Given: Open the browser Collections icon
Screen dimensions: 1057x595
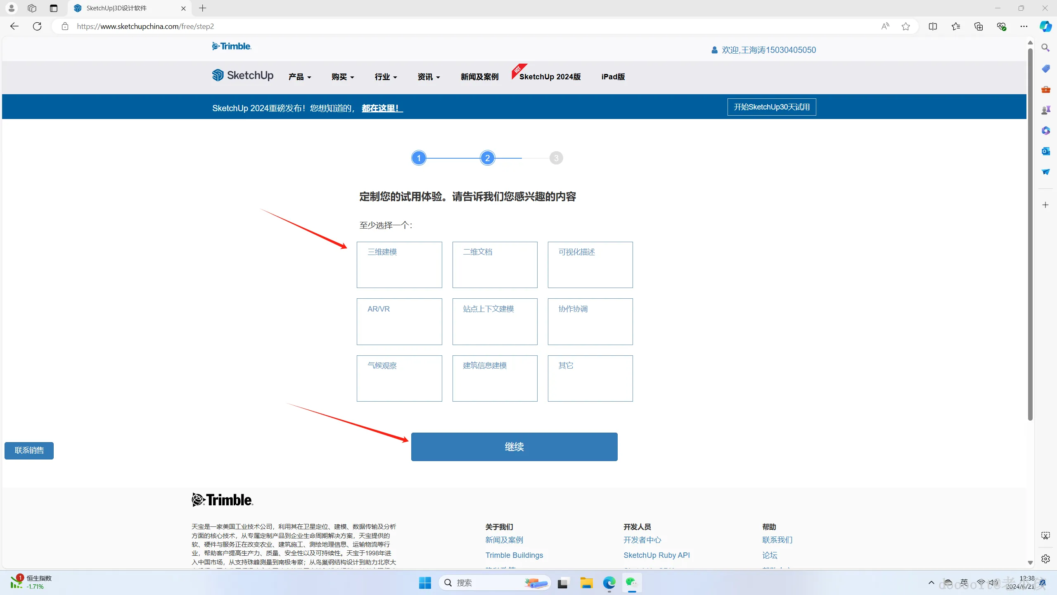Looking at the screenshot, I should [x=979, y=26].
